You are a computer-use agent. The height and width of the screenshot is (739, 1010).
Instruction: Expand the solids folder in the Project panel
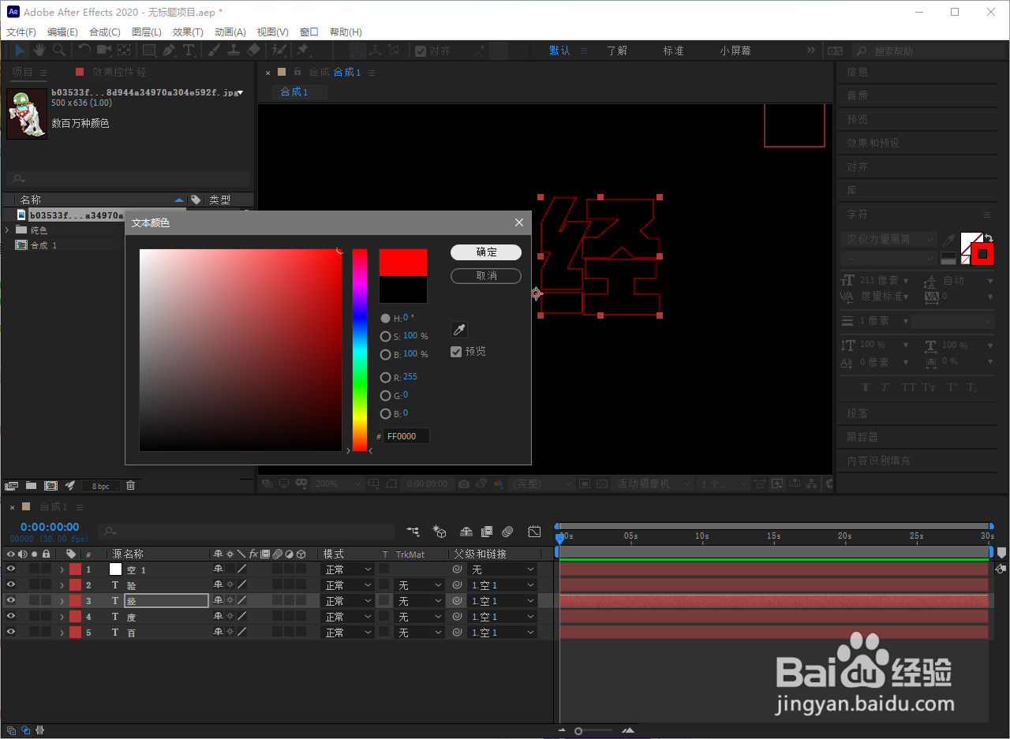tap(7, 230)
